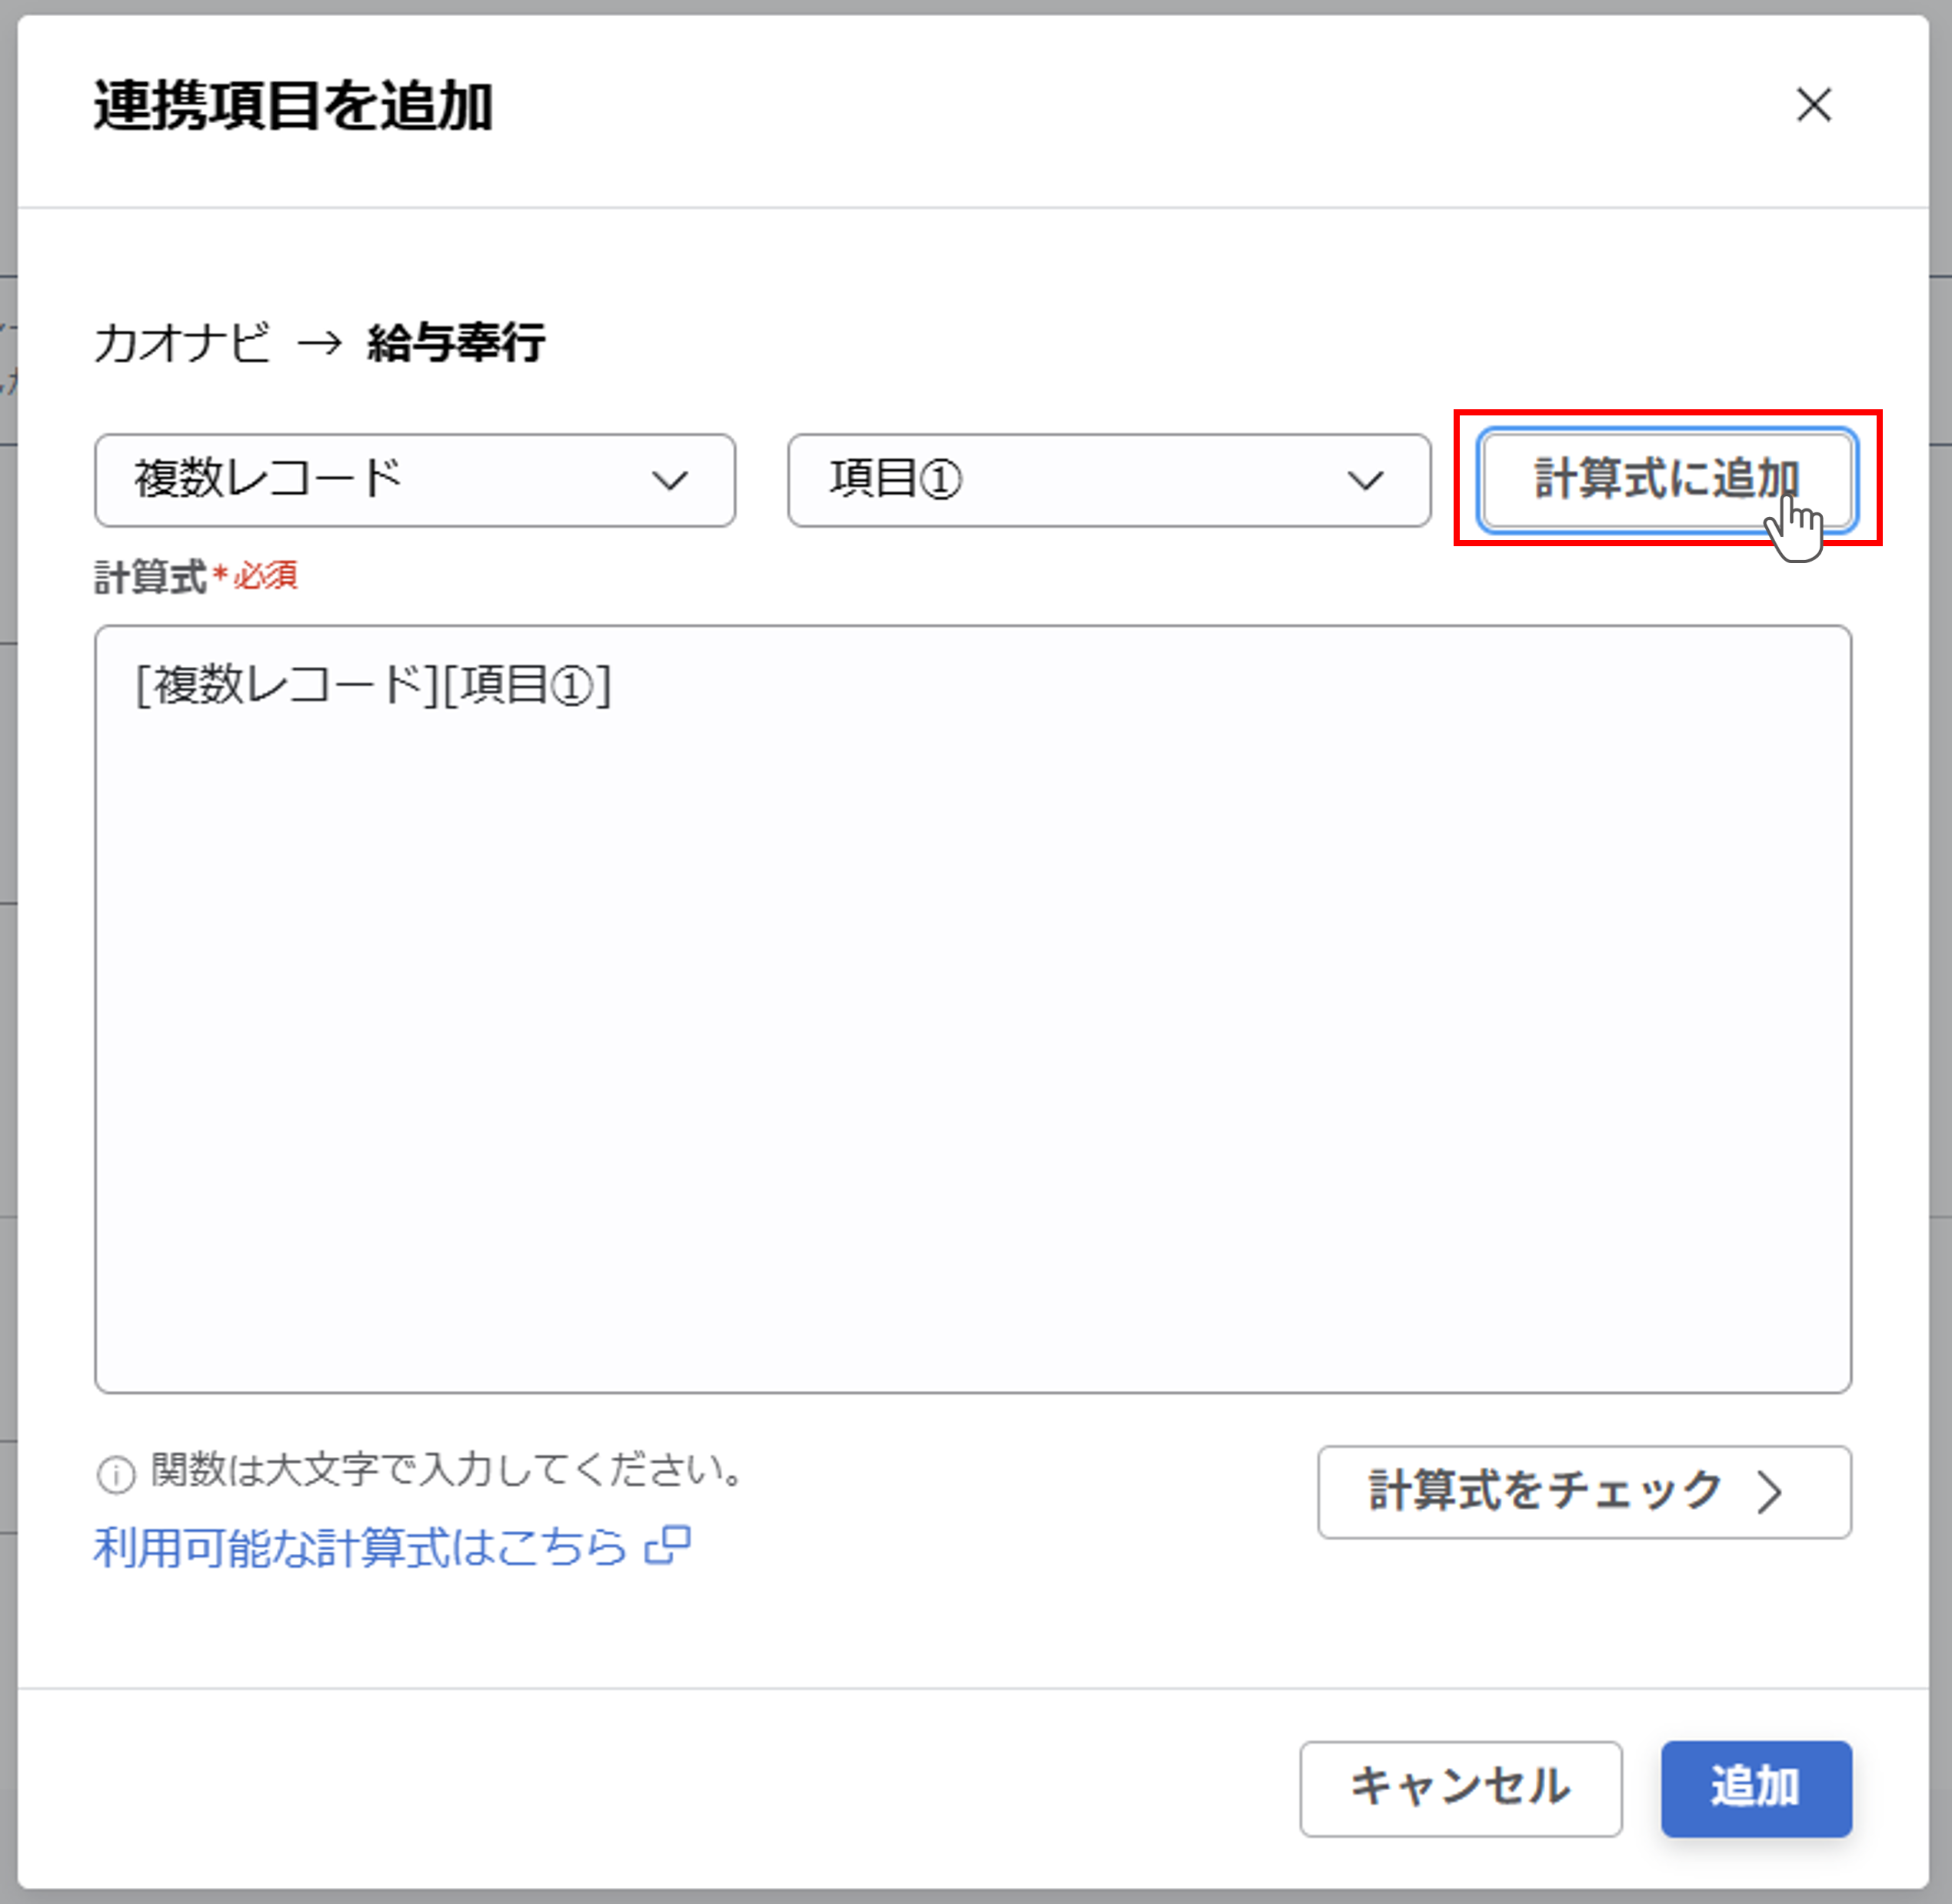
Task: Click the 給与奉行 destination label
Action: pyautogui.click(x=456, y=343)
